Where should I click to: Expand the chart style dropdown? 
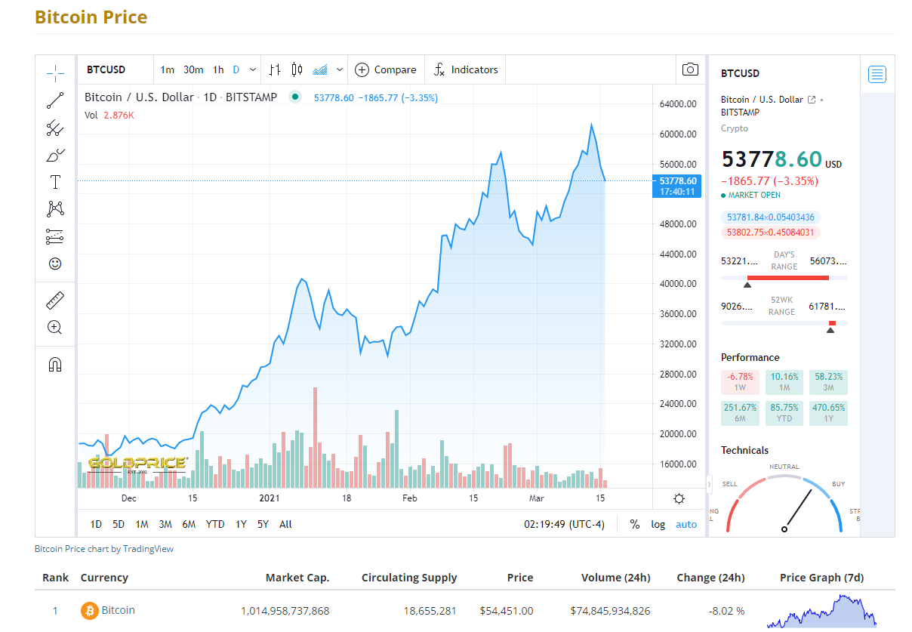tap(340, 69)
